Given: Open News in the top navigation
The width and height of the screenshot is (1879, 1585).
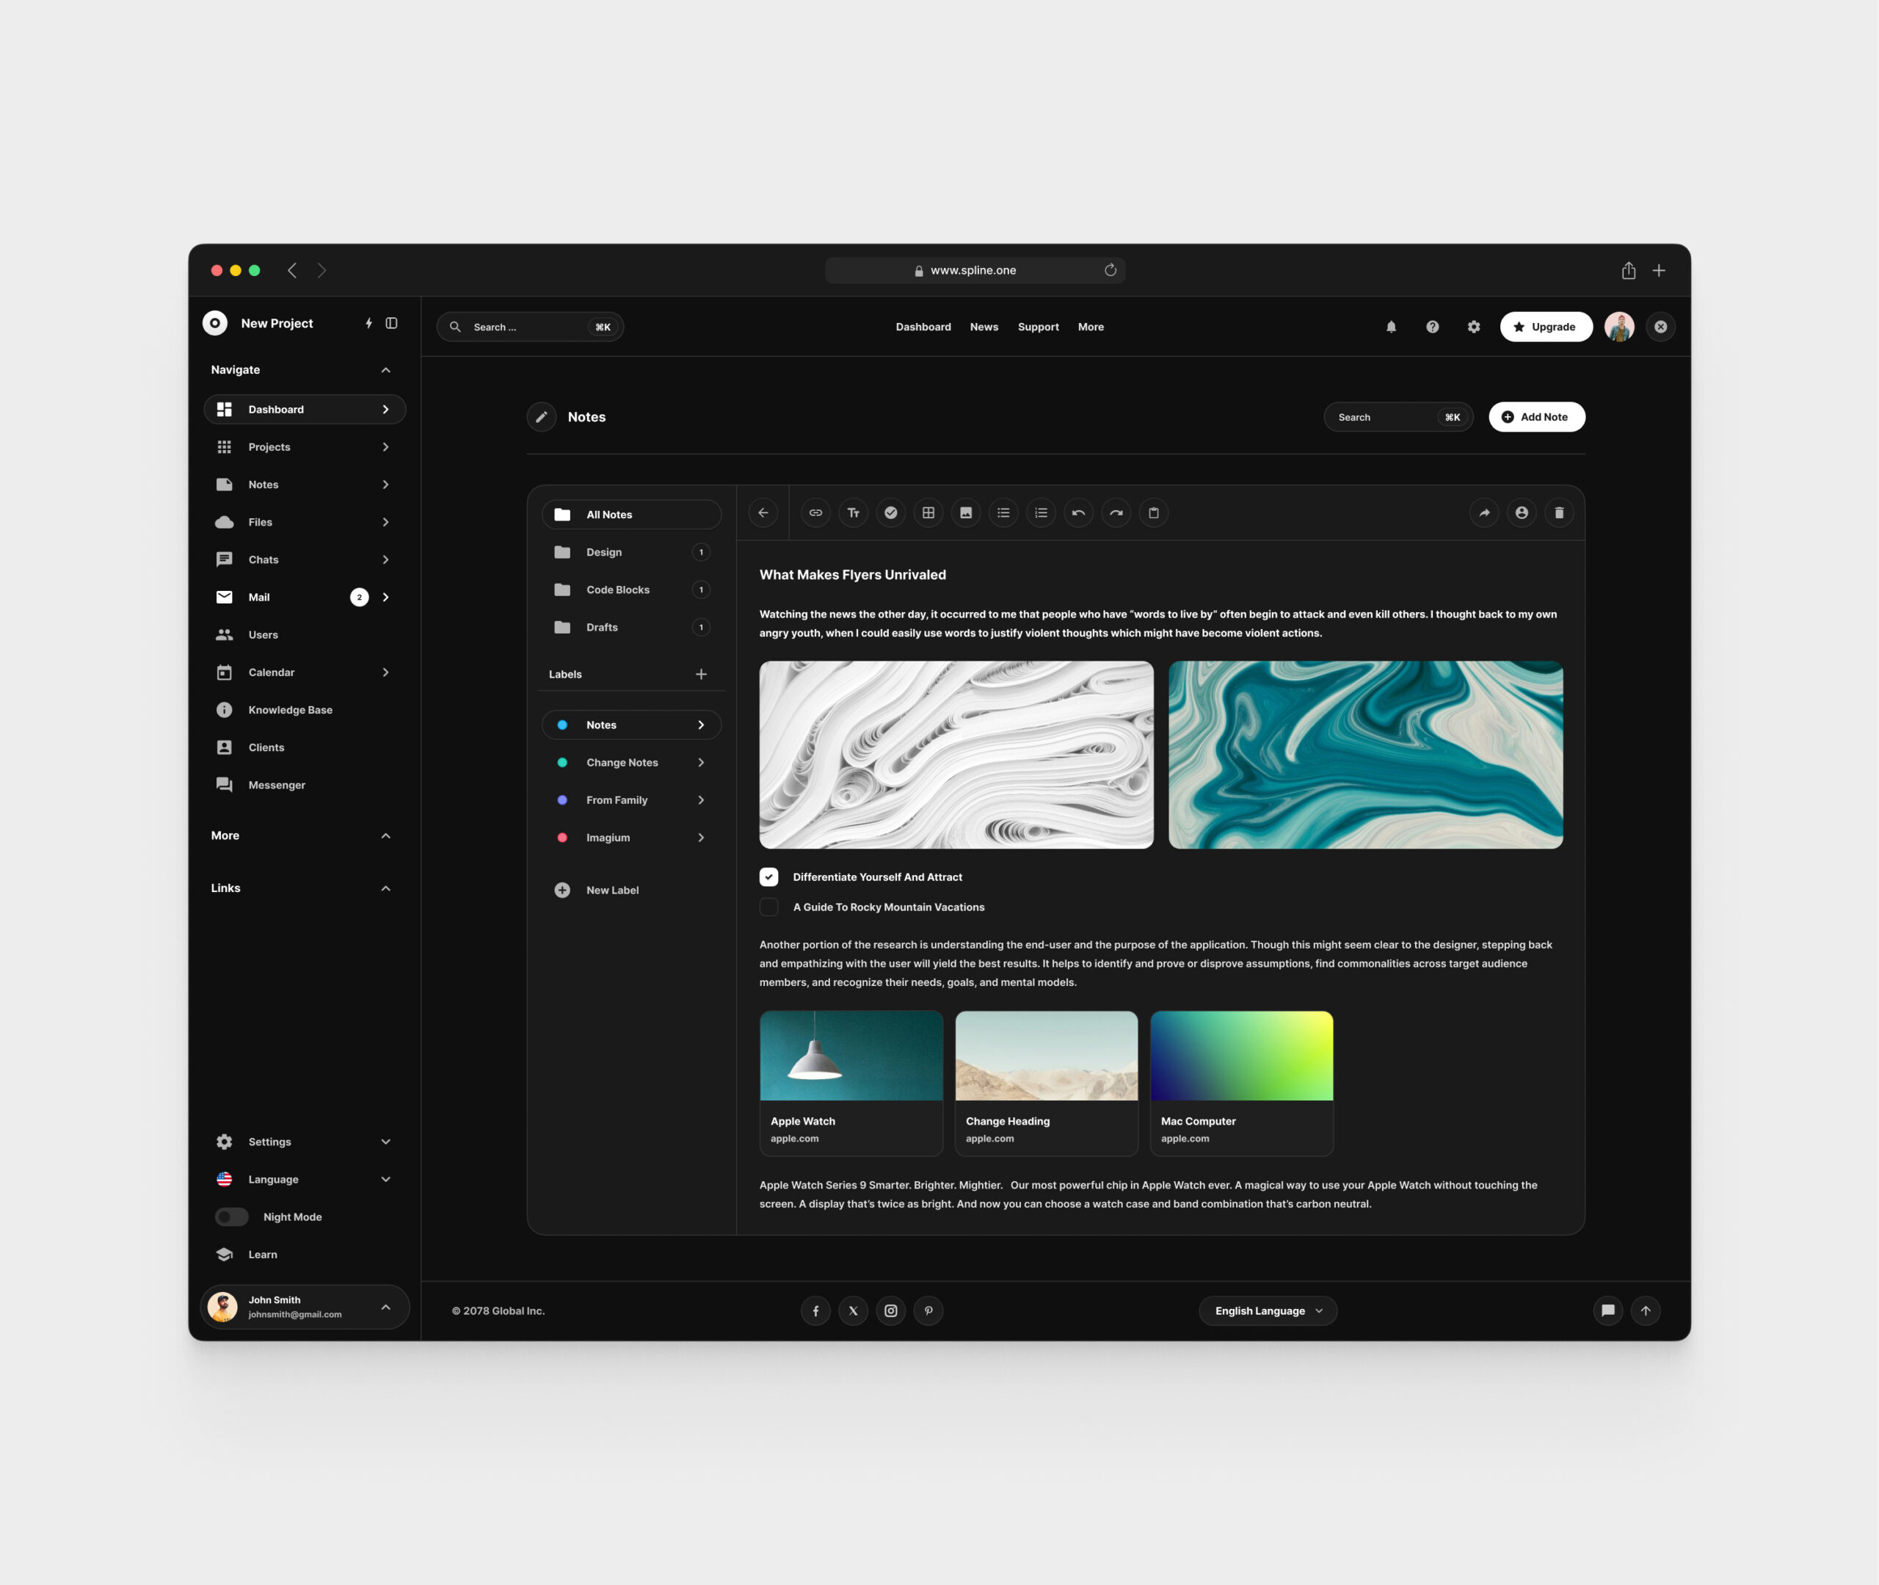Looking at the screenshot, I should point(984,327).
